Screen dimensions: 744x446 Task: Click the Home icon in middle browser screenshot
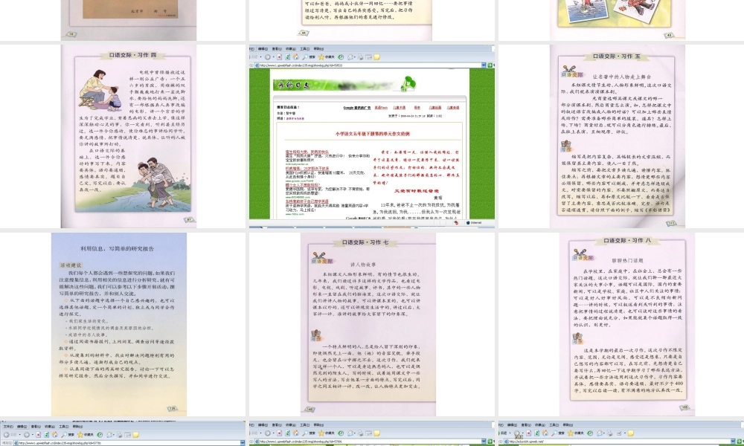pyautogui.click(x=295, y=57)
